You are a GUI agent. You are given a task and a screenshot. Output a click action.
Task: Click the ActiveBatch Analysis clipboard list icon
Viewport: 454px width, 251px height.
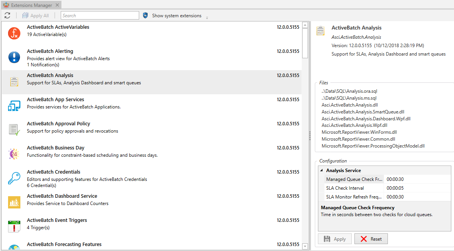(x=14, y=81)
